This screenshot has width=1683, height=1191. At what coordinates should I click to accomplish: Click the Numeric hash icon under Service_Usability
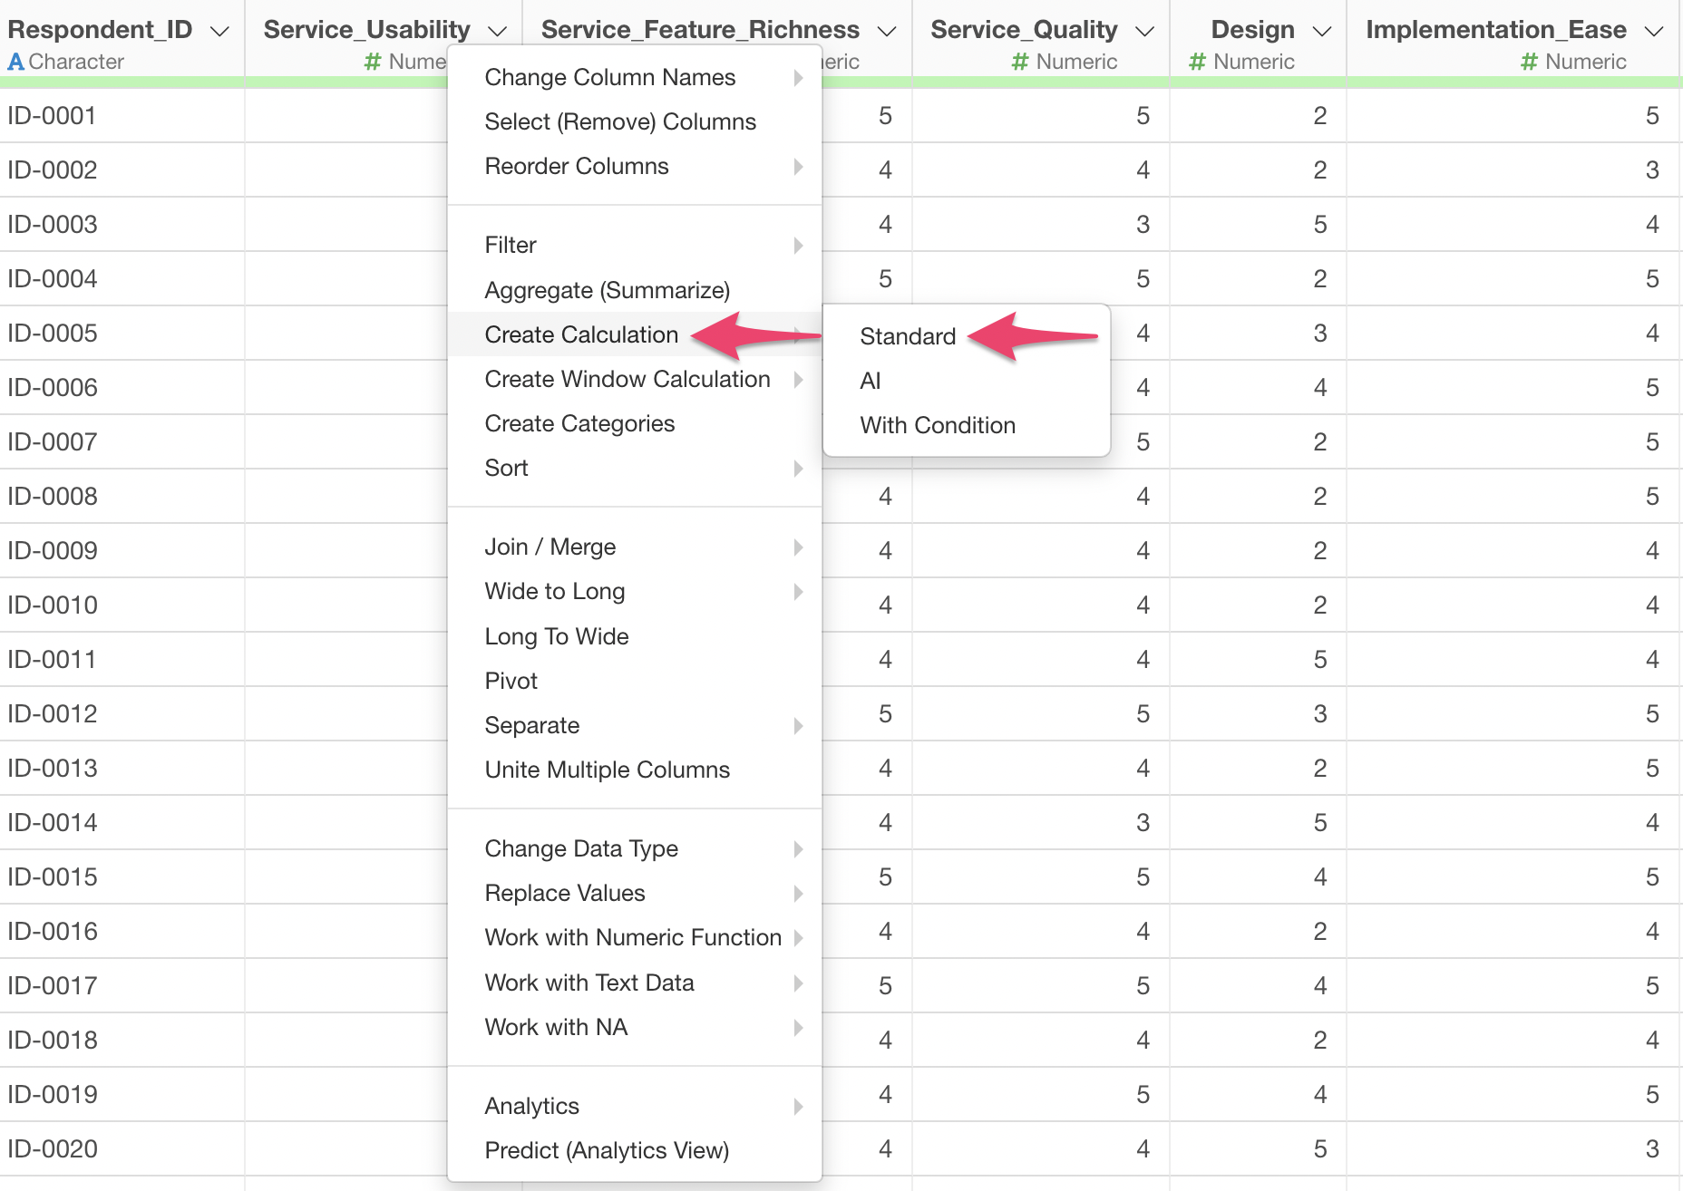[372, 63]
